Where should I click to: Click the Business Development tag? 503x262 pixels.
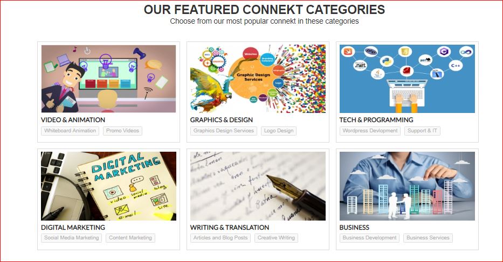tap(369, 238)
